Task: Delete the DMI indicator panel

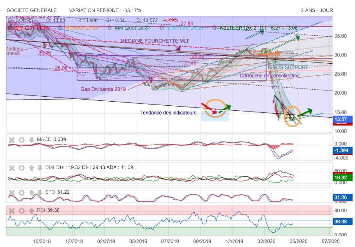Action: click(x=12, y=168)
